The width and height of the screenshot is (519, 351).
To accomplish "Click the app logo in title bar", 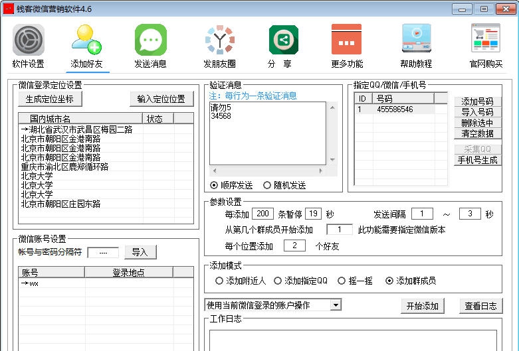I will [x=8, y=9].
